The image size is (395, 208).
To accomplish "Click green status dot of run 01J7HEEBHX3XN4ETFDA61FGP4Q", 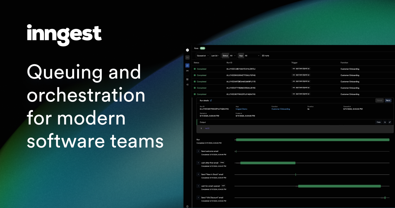I will click(x=195, y=75).
